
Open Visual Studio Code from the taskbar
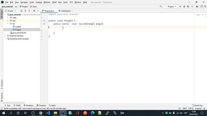pos(48,113)
